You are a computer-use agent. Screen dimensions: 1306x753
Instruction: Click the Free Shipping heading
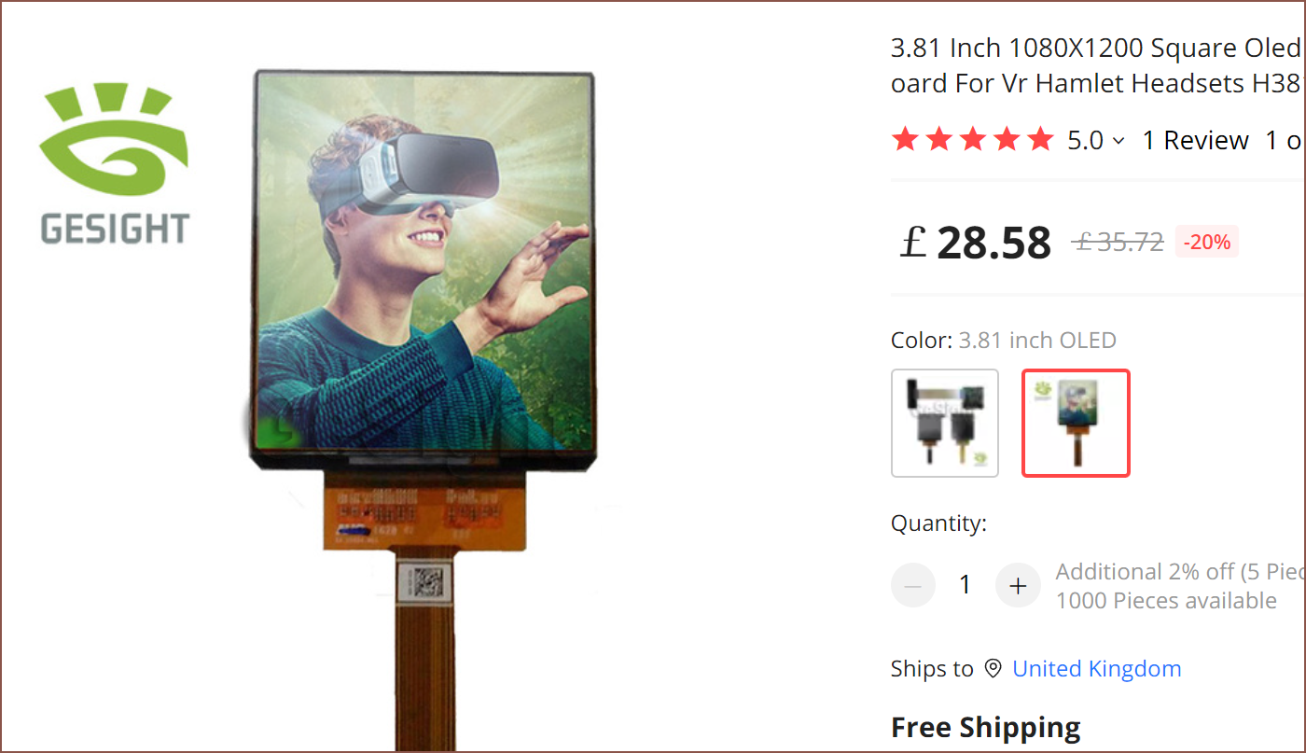(x=986, y=728)
